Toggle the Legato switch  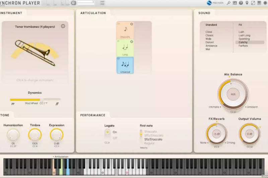coord(107,135)
